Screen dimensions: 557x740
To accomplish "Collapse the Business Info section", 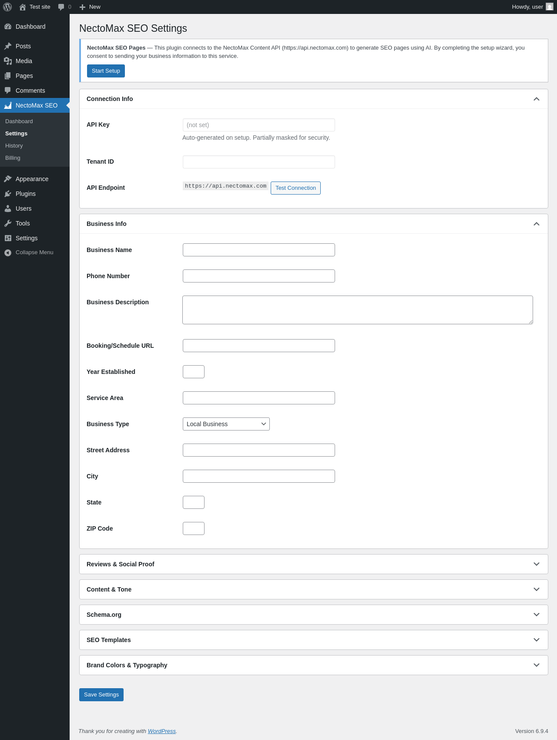I will (x=536, y=224).
